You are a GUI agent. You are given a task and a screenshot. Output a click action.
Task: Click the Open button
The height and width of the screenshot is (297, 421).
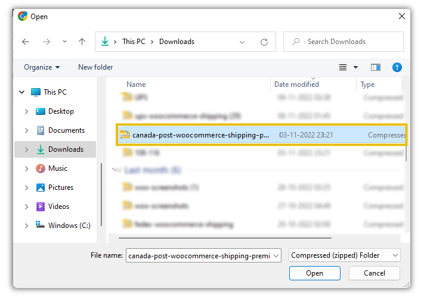315,273
